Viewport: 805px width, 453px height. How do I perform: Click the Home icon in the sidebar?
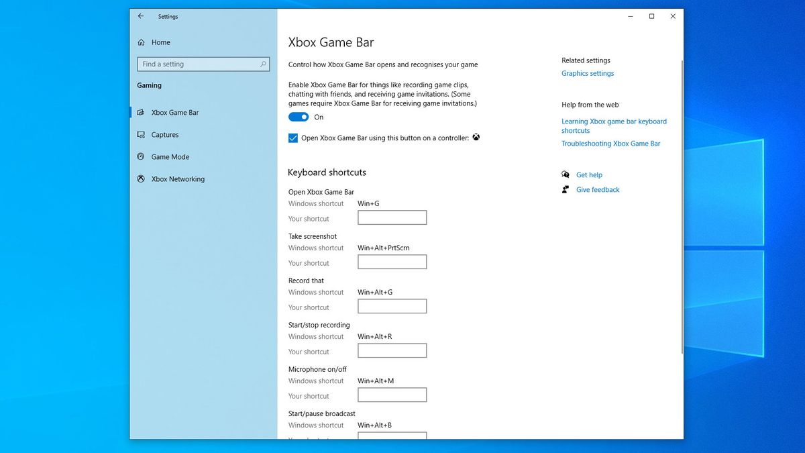pos(141,42)
